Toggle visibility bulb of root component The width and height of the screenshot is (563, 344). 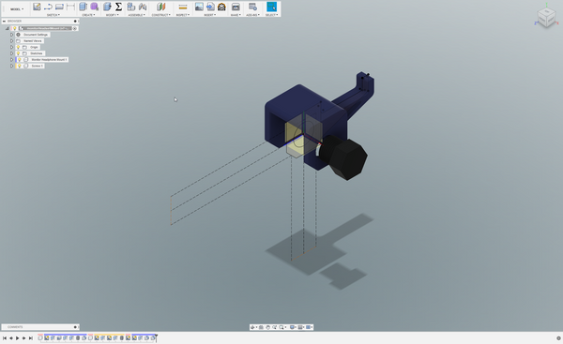(15, 28)
